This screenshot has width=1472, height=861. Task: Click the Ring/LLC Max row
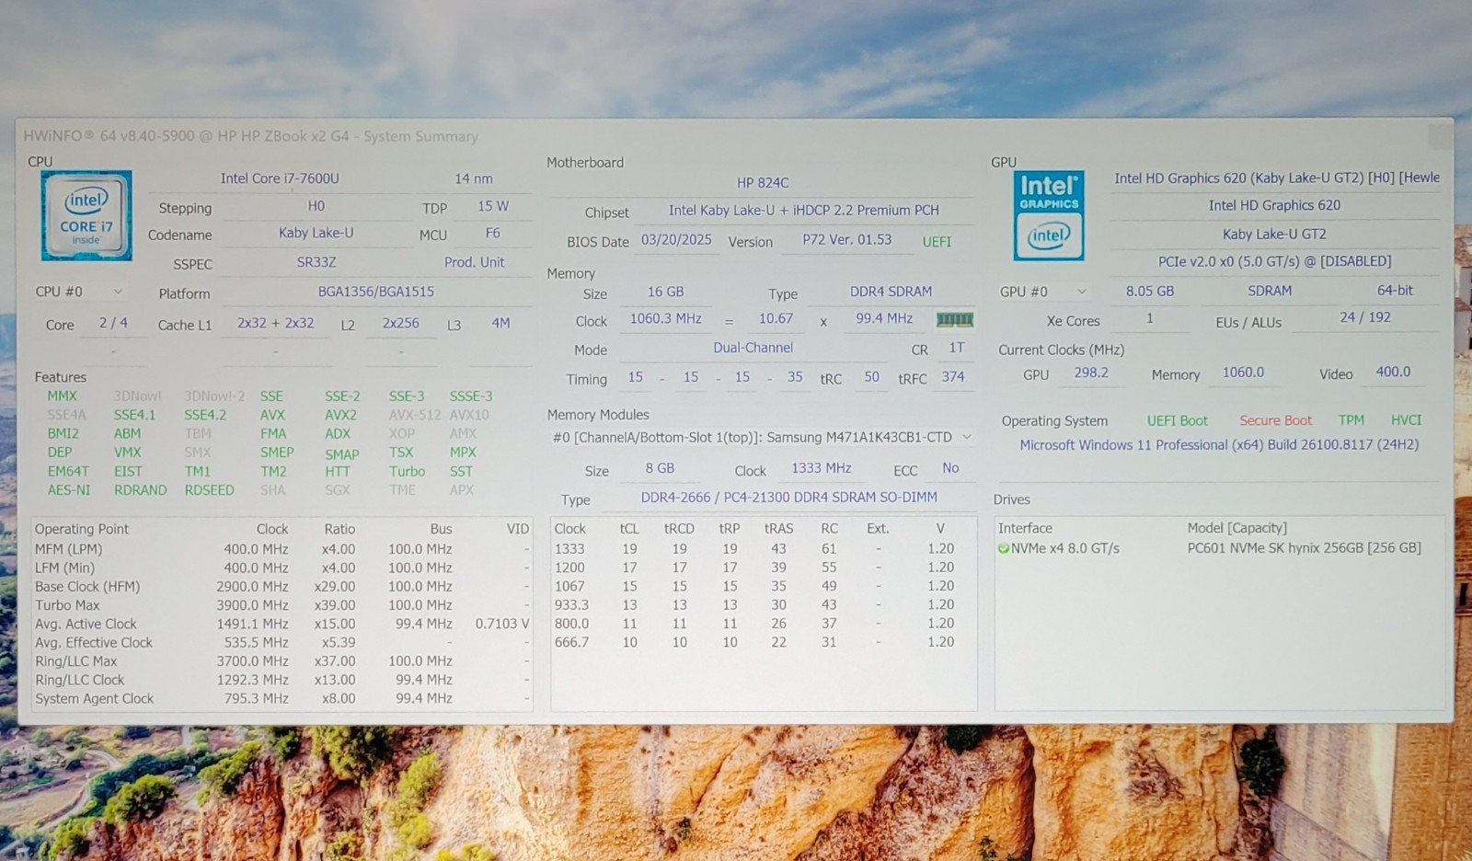click(x=282, y=661)
